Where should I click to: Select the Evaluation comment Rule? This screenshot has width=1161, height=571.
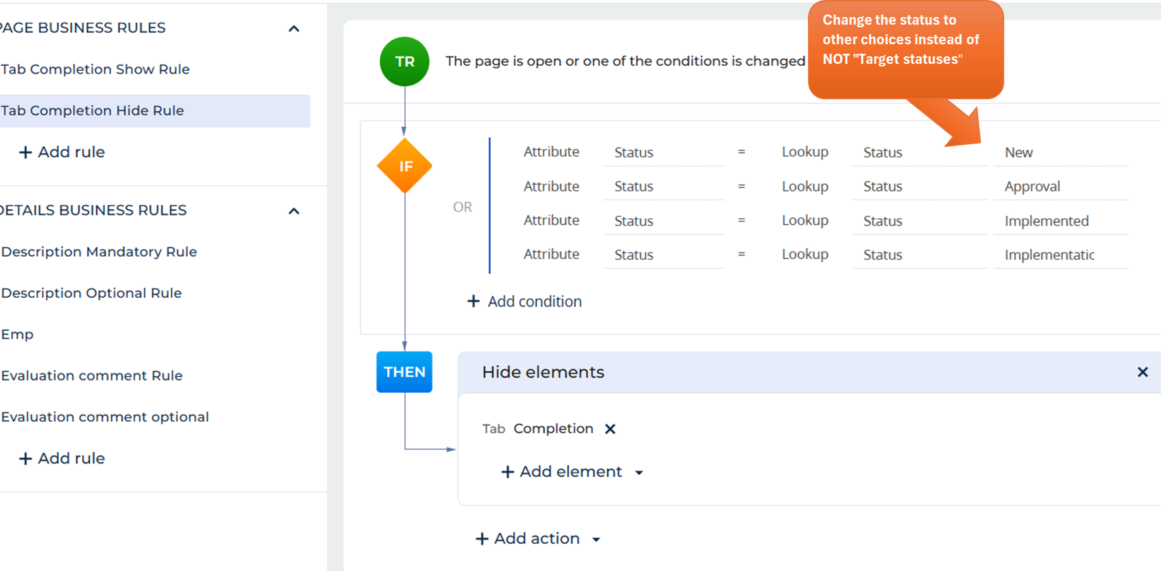click(x=92, y=375)
